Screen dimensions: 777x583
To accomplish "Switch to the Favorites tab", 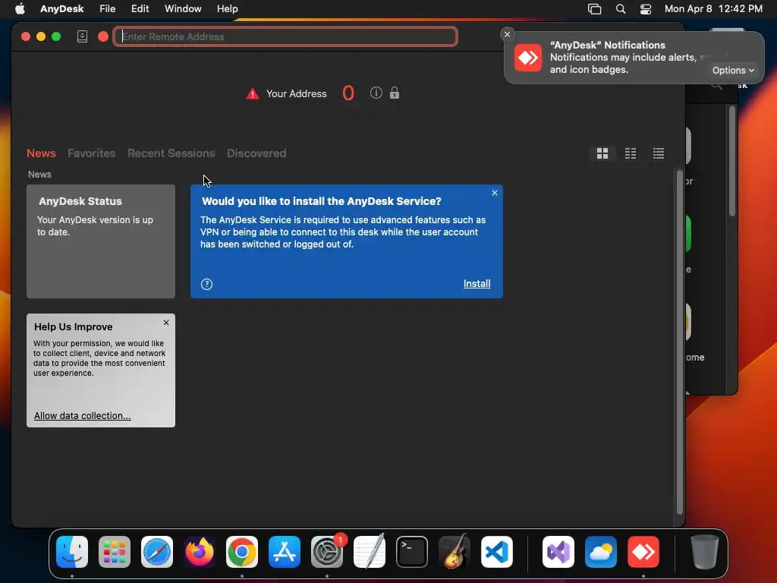I will point(92,153).
